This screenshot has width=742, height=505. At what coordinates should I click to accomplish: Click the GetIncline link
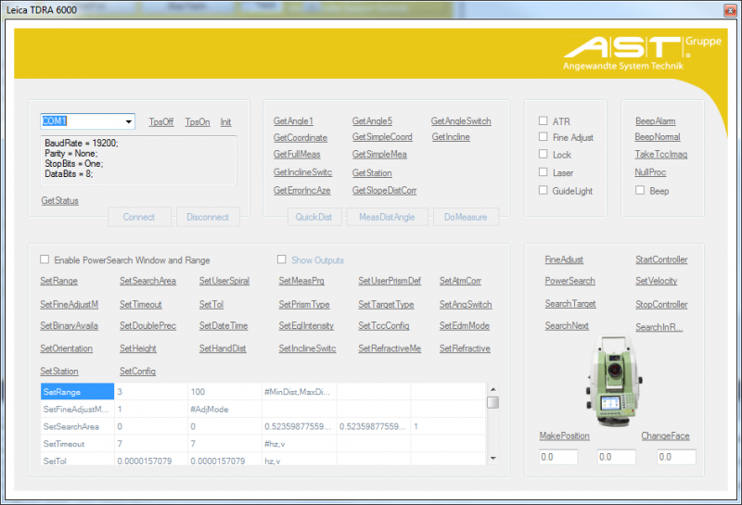click(451, 136)
